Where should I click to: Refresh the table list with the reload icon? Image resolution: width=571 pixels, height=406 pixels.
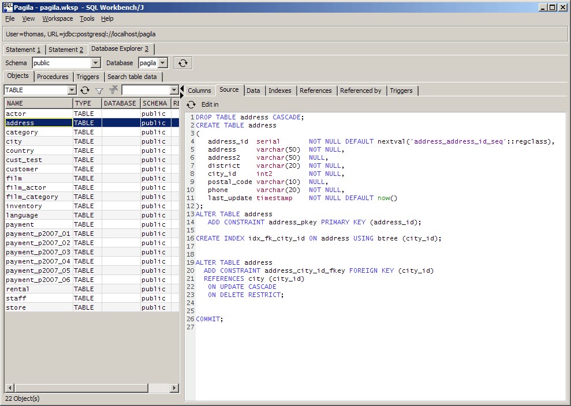[x=85, y=91]
